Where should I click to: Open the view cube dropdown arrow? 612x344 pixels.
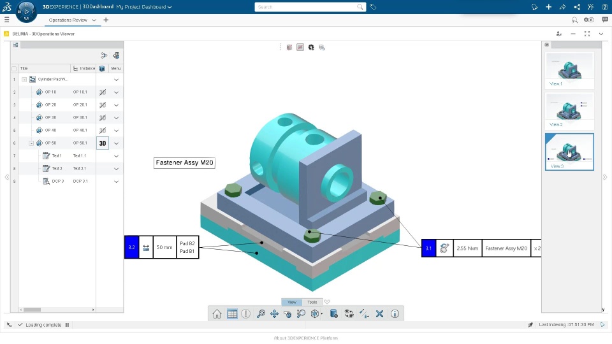click(321, 314)
